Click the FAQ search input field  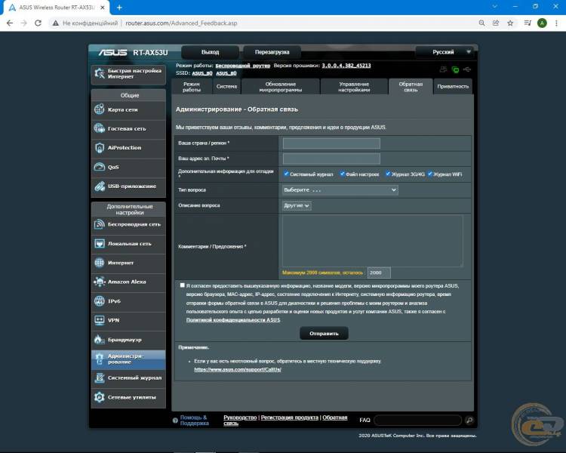[418, 420]
